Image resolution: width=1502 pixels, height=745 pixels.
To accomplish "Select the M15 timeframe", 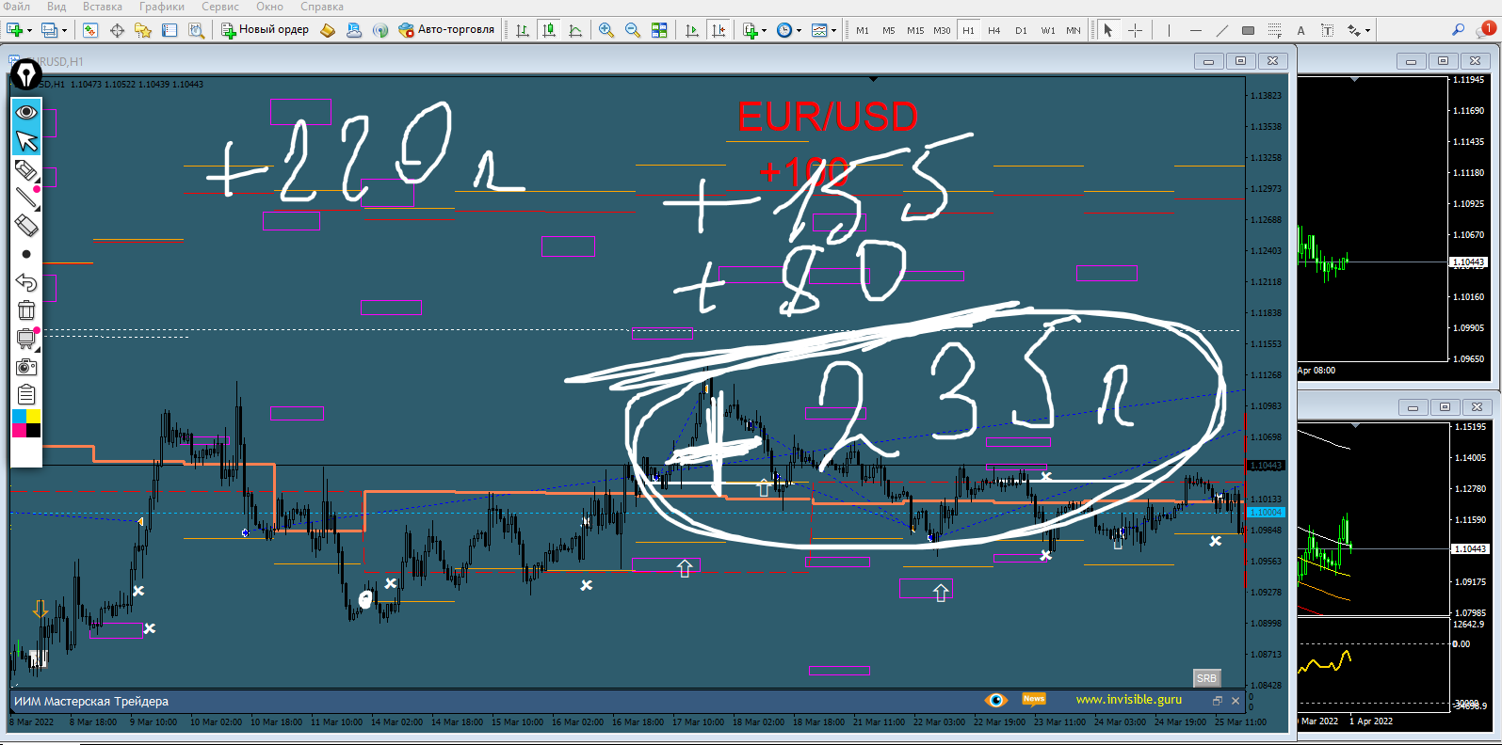I will (x=915, y=30).
